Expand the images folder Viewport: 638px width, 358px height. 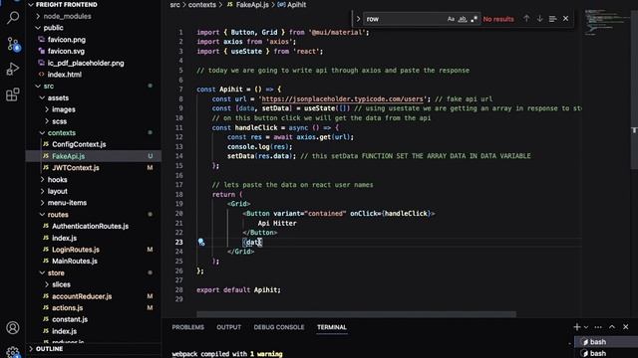47,109
